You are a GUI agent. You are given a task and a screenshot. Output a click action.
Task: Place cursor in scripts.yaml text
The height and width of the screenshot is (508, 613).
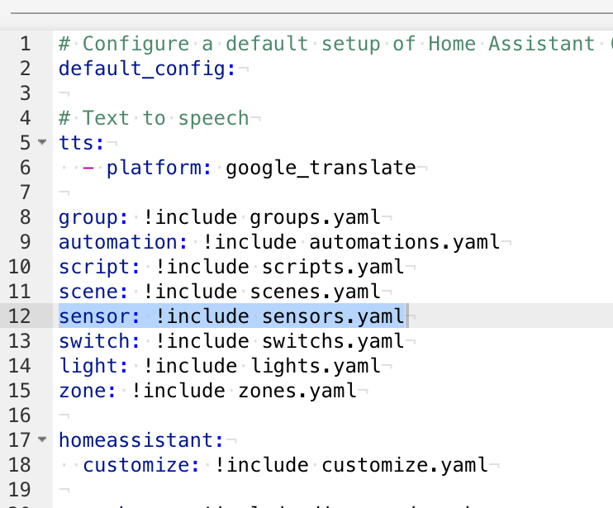coord(333,267)
